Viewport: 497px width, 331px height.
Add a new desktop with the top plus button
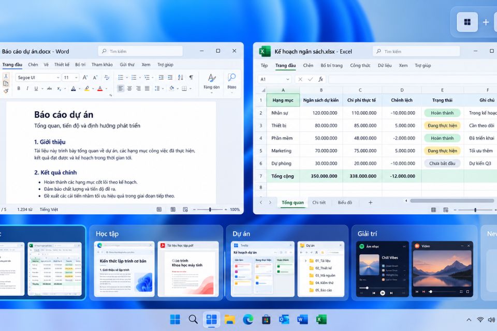pos(486,22)
